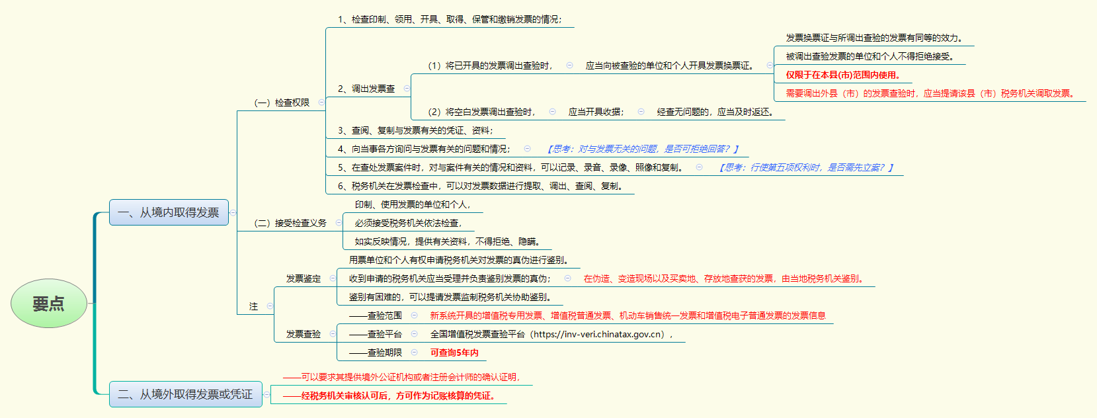
Task: Select the central 要点 root node
Action: tap(49, 304)
